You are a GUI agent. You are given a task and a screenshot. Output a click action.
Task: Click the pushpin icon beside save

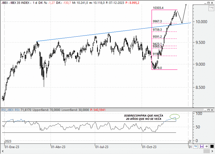(x=206, y=146)
